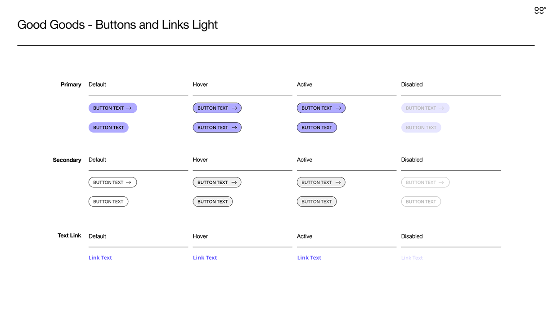Click arrow icon in Secondary Active button
552x310 pixels.
click(x=338, y=182)
